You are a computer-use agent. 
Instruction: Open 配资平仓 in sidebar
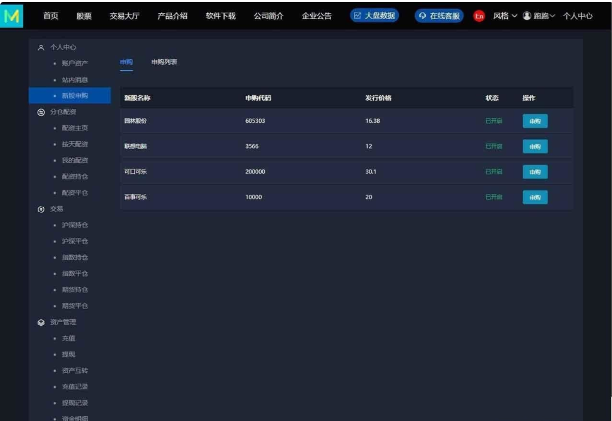(75, 193)
